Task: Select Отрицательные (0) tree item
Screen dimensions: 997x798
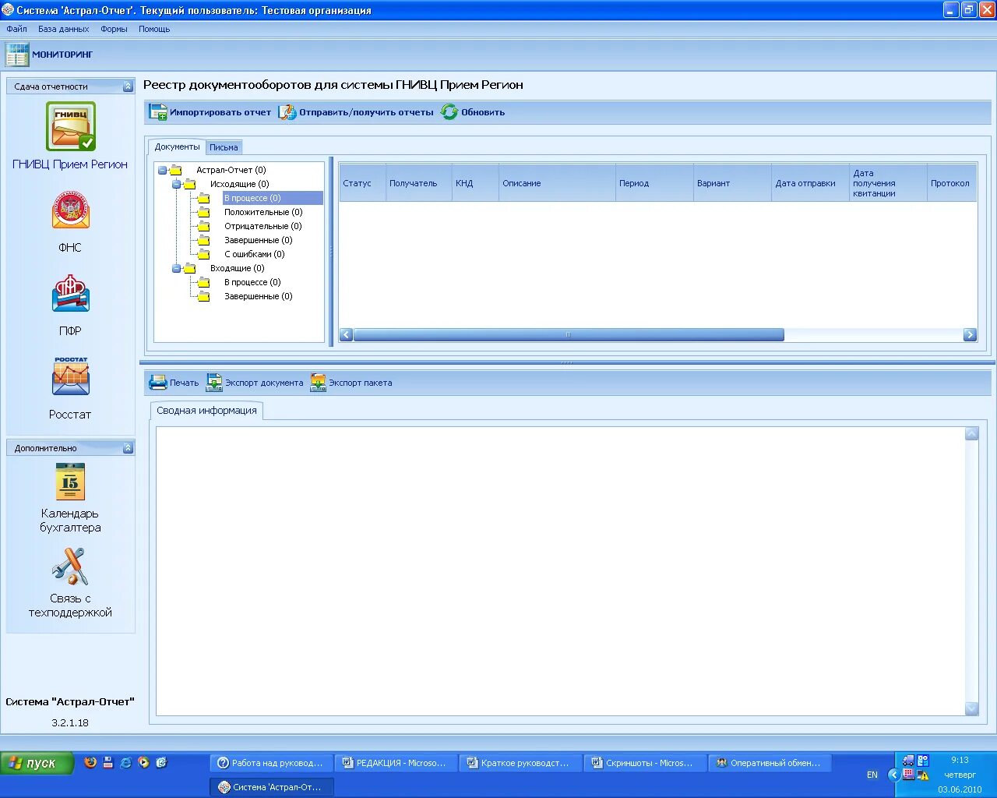Action: [x=263, y=226]
